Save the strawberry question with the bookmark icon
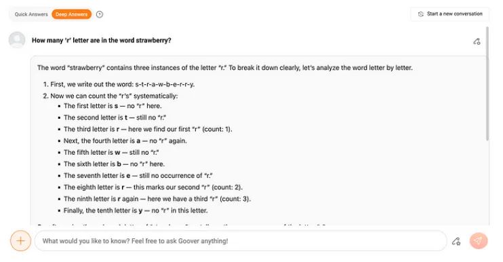 pyautogui.click(x=477, y=41)
